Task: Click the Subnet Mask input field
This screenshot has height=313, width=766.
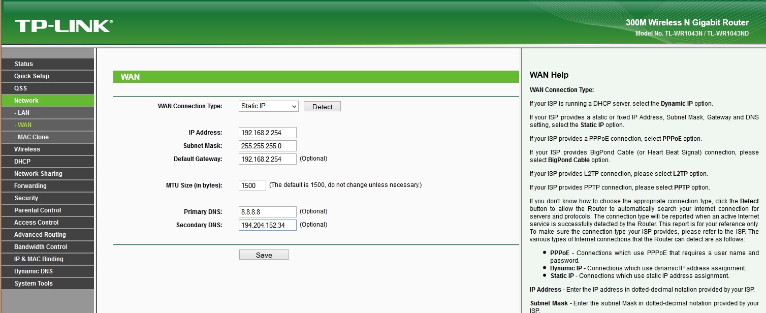Action: click(268, 146)
